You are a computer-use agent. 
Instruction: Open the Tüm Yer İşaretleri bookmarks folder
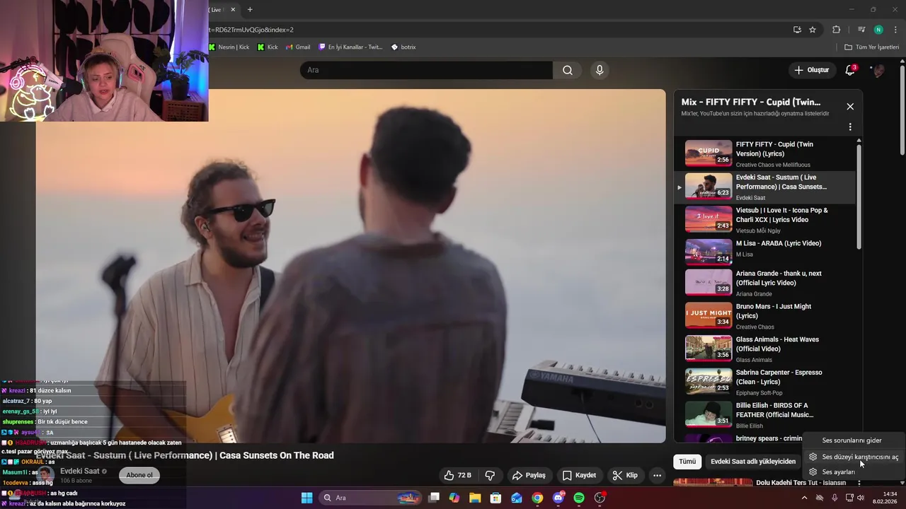tap(871, 47)
